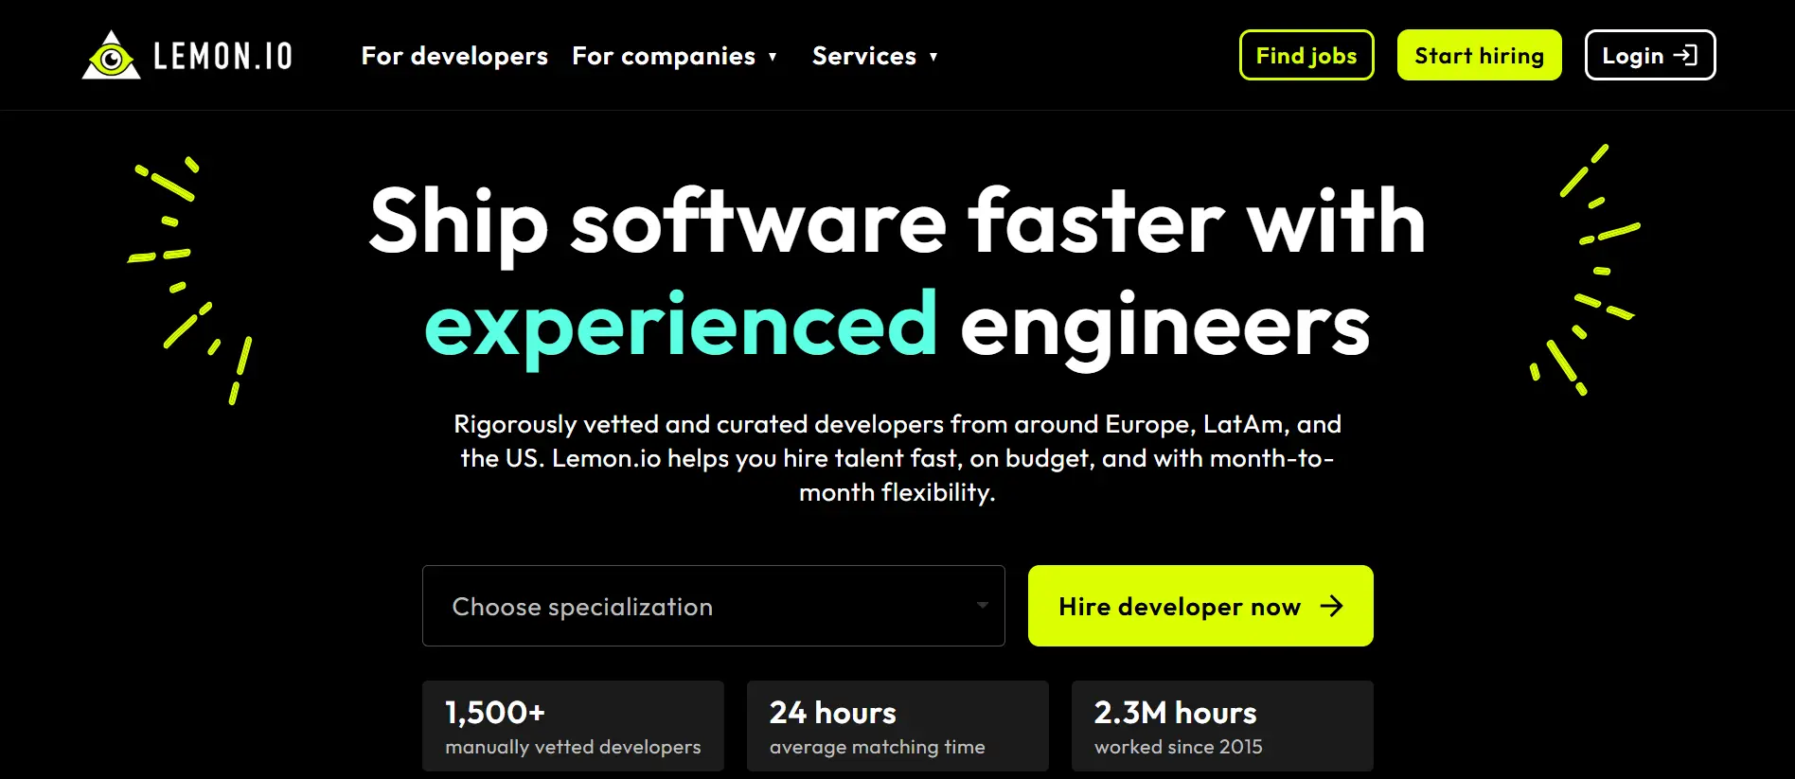Image resolution: width=1795 pixels, height=779 pixels.
Task: Click the arrow icon in Hire developer now
Action: 1332,606
